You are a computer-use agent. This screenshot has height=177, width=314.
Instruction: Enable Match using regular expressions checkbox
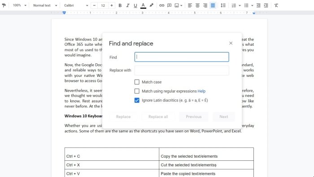(137, 91)
